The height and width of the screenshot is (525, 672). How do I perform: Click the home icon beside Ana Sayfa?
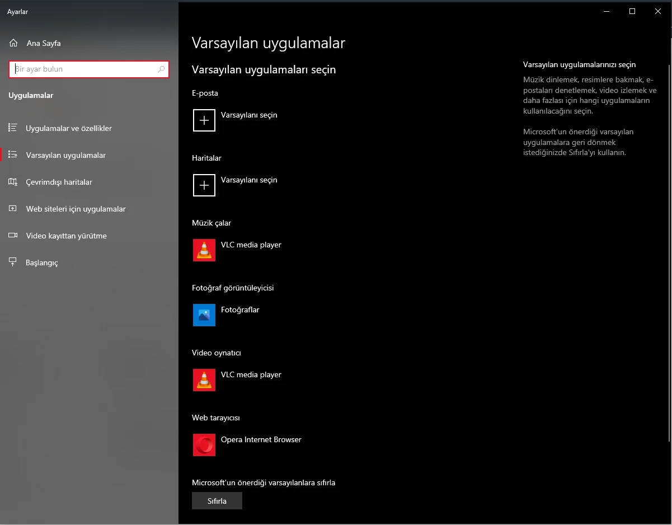point(13,43)
